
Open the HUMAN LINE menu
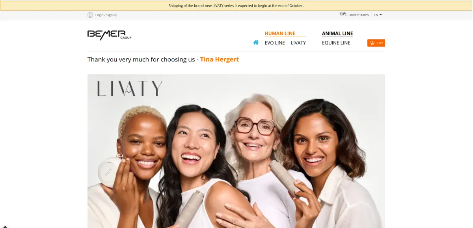point(280,33)
